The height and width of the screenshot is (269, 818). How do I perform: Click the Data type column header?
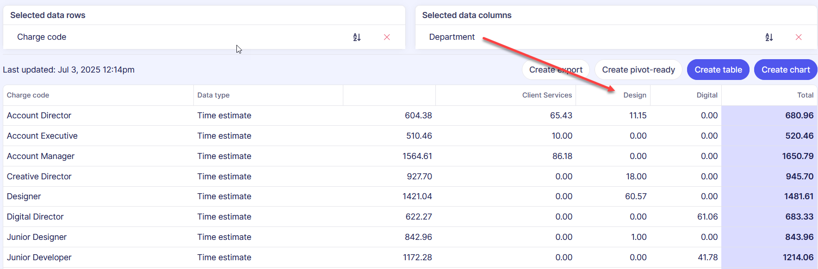(x=213, y=95)
